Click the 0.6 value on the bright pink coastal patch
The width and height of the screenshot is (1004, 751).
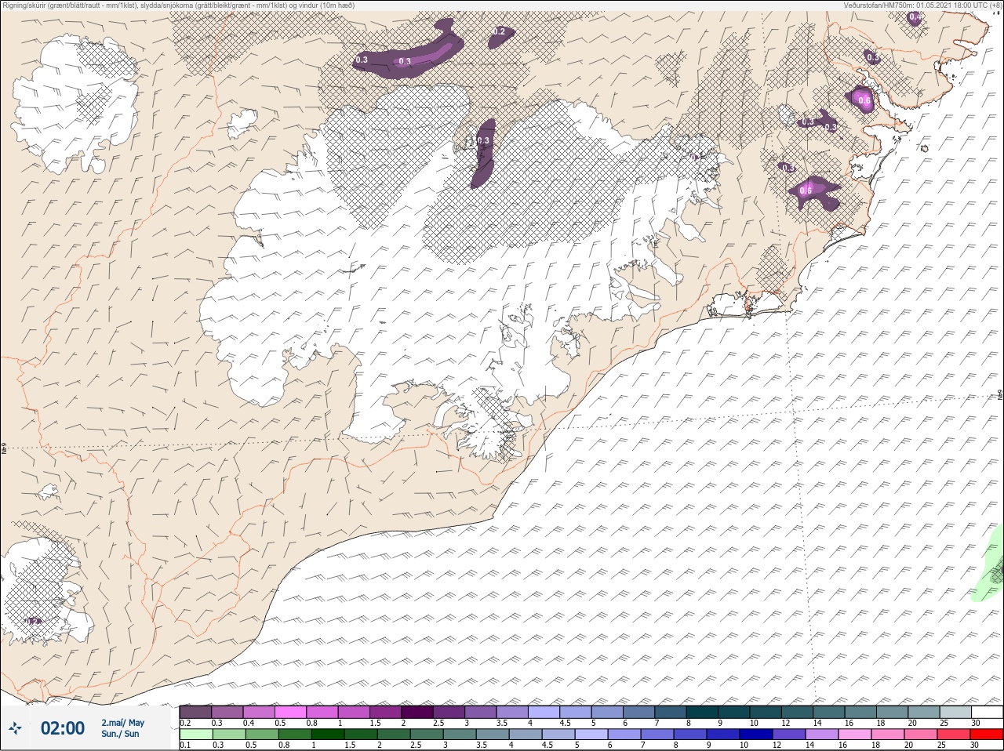[x=864, y=100]
